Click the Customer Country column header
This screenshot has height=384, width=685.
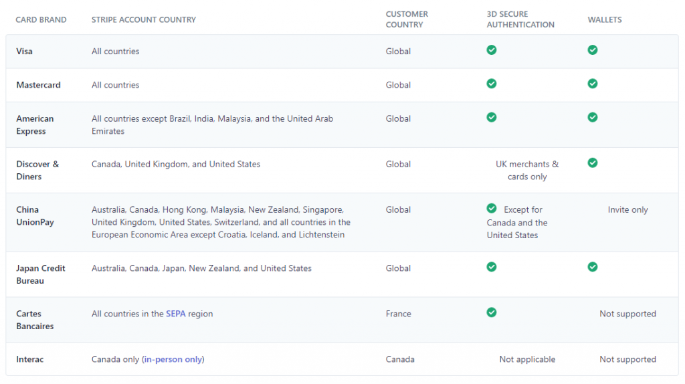[x=407, y=19]
